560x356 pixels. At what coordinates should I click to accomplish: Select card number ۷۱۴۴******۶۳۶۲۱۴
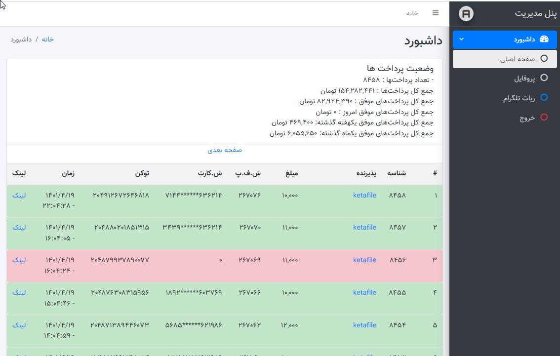tap(194, 196)
